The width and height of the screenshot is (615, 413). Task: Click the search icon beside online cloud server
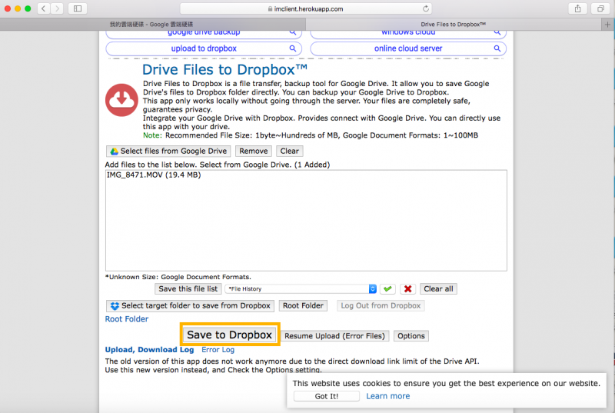(x=497, y=48)
